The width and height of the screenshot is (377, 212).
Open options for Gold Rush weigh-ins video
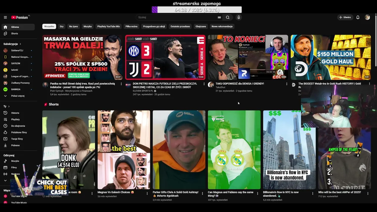pos(369,84)
